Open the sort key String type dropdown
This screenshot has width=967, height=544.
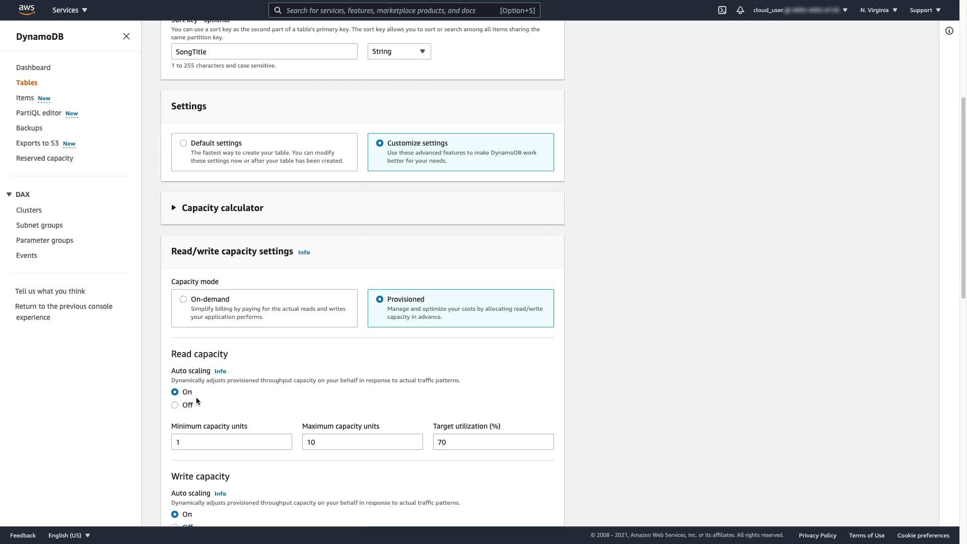coord(399,51)
